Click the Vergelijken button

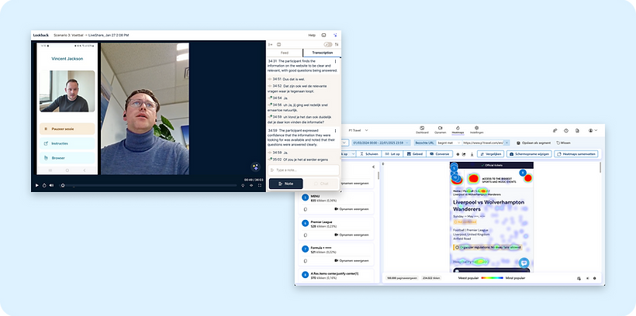pyautogui.click(x=490, y=154)
